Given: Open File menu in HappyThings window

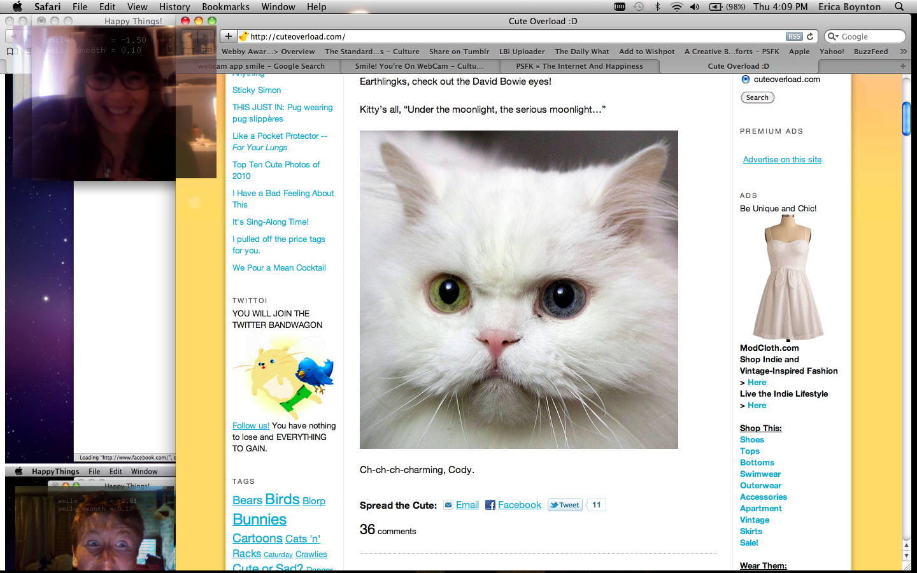Looking at the screenshot, I should (x=94, y=472).
